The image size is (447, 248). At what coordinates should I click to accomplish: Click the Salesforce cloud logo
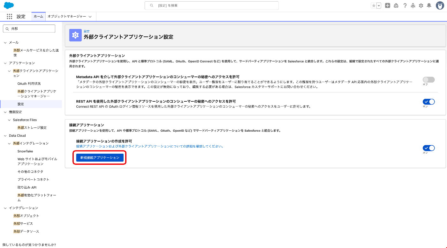point(9,5)
